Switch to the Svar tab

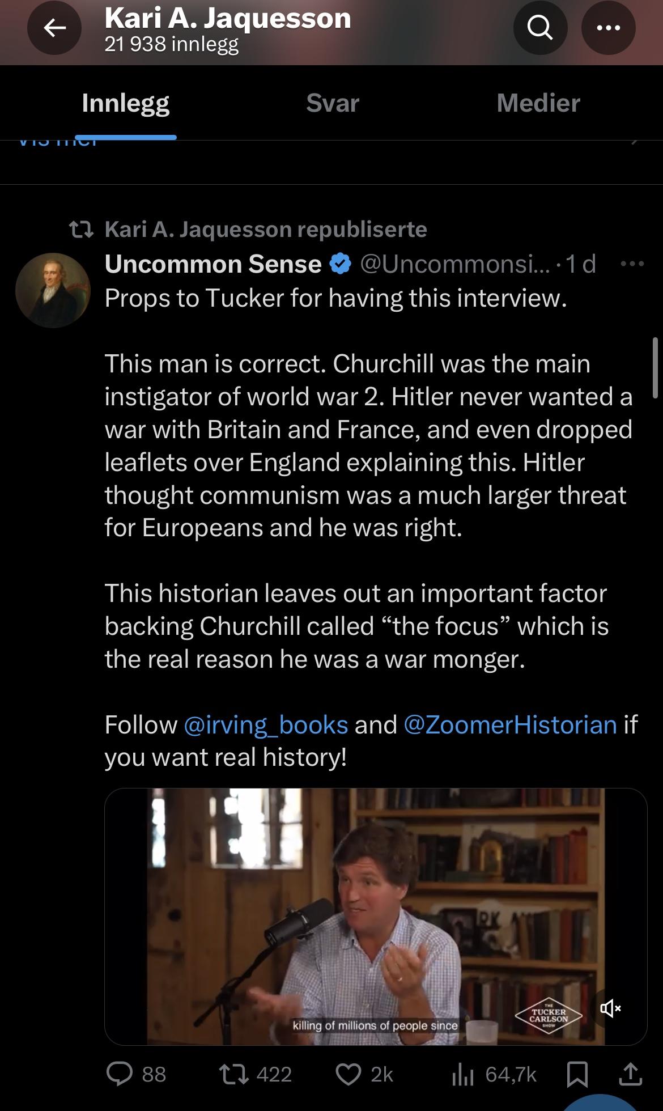point(333,103)
